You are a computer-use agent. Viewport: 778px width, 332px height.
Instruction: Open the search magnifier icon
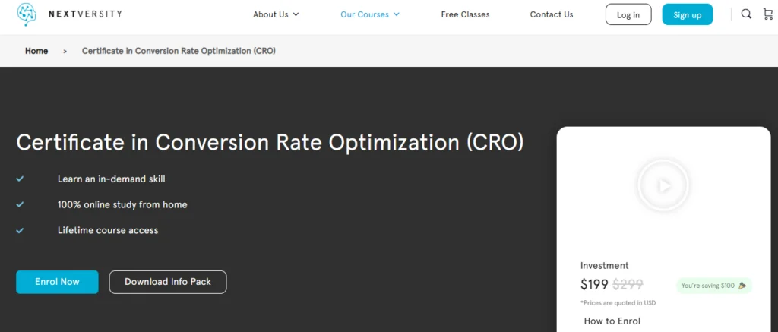coord(746,14)
